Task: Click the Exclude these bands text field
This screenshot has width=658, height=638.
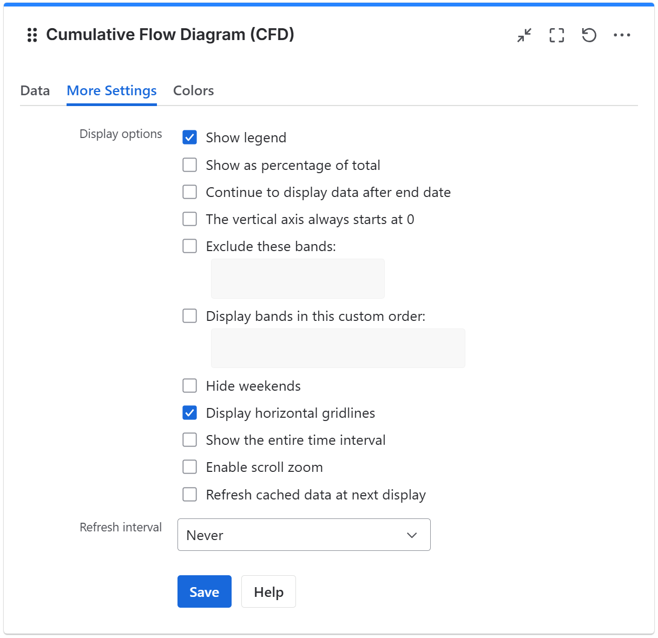Action: click(297, 278)
